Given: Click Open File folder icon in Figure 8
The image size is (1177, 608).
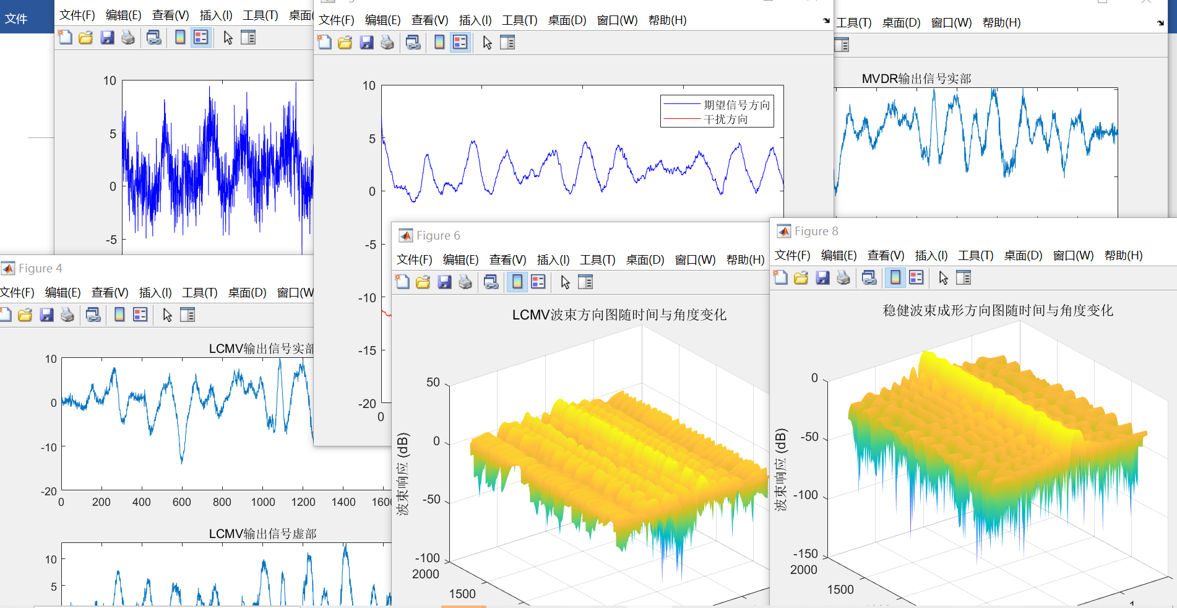Looking at the screenshot, I should pyautogui.click(x=801, y=278).
